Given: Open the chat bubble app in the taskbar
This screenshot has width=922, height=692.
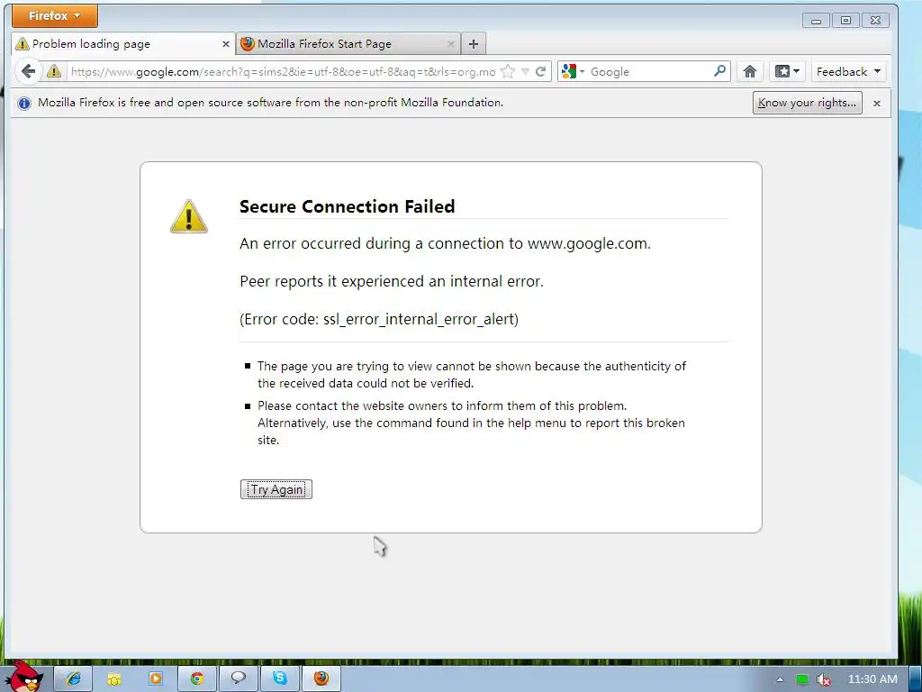Looking at the screenshot, I should 238,678.
